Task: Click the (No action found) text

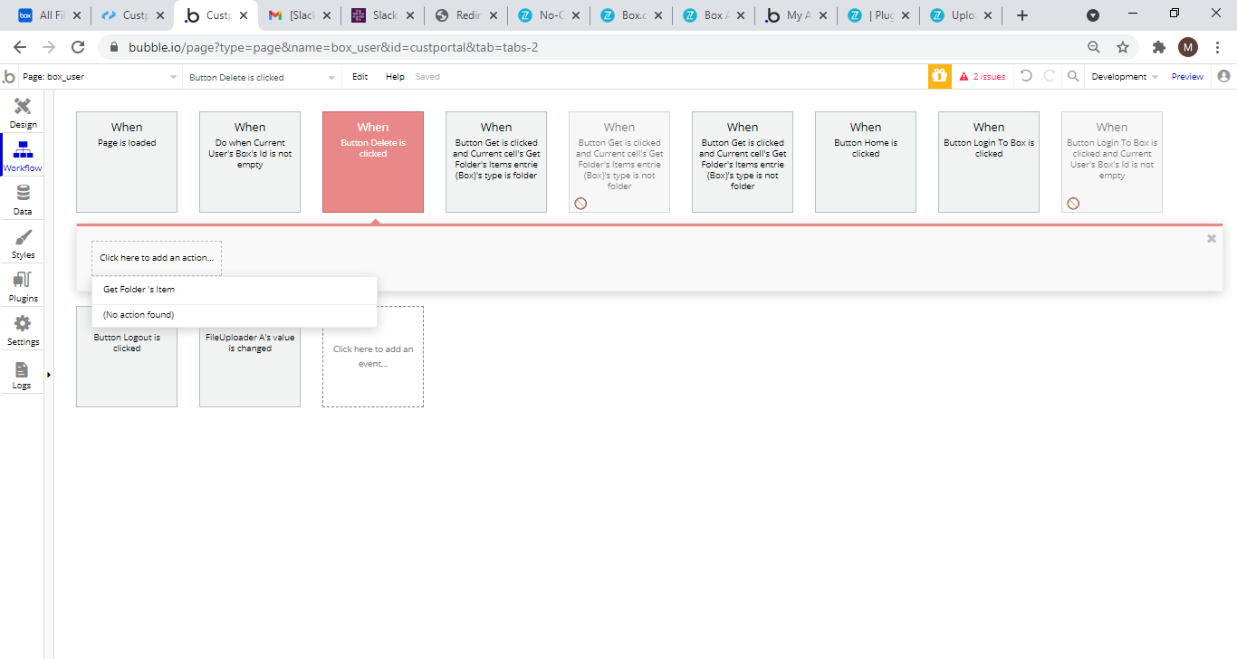Action: click(x=139, y=315)
